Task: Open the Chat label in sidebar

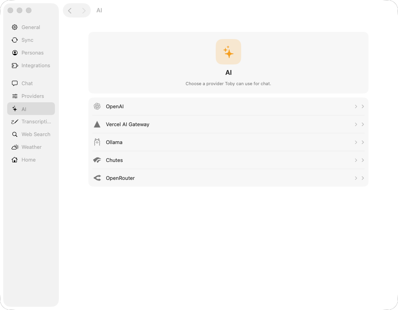Action: click(x=27, y=83)
